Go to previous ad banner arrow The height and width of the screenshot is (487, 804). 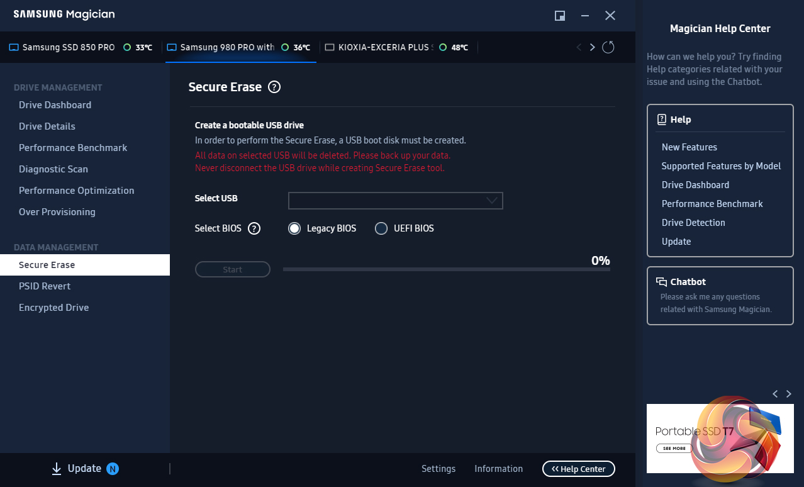[775, 394]
